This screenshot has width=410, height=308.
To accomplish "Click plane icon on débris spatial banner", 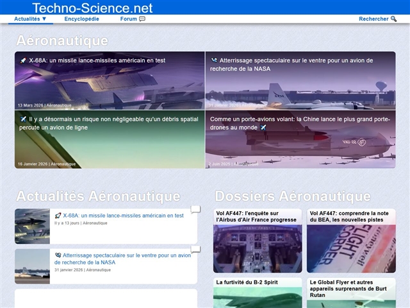I will coord(23,119).
